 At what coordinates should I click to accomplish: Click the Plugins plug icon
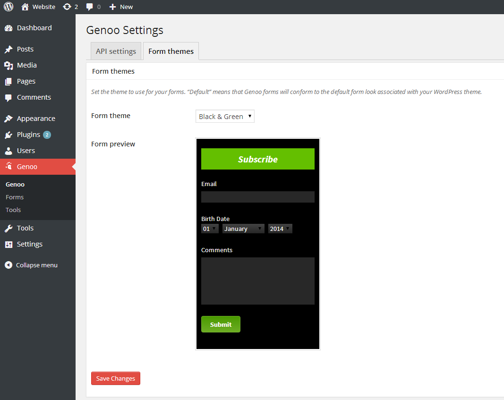(x=9, y=135)
